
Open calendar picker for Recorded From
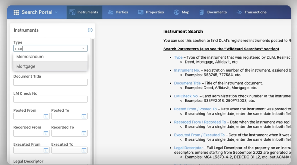tap(46, 133)
